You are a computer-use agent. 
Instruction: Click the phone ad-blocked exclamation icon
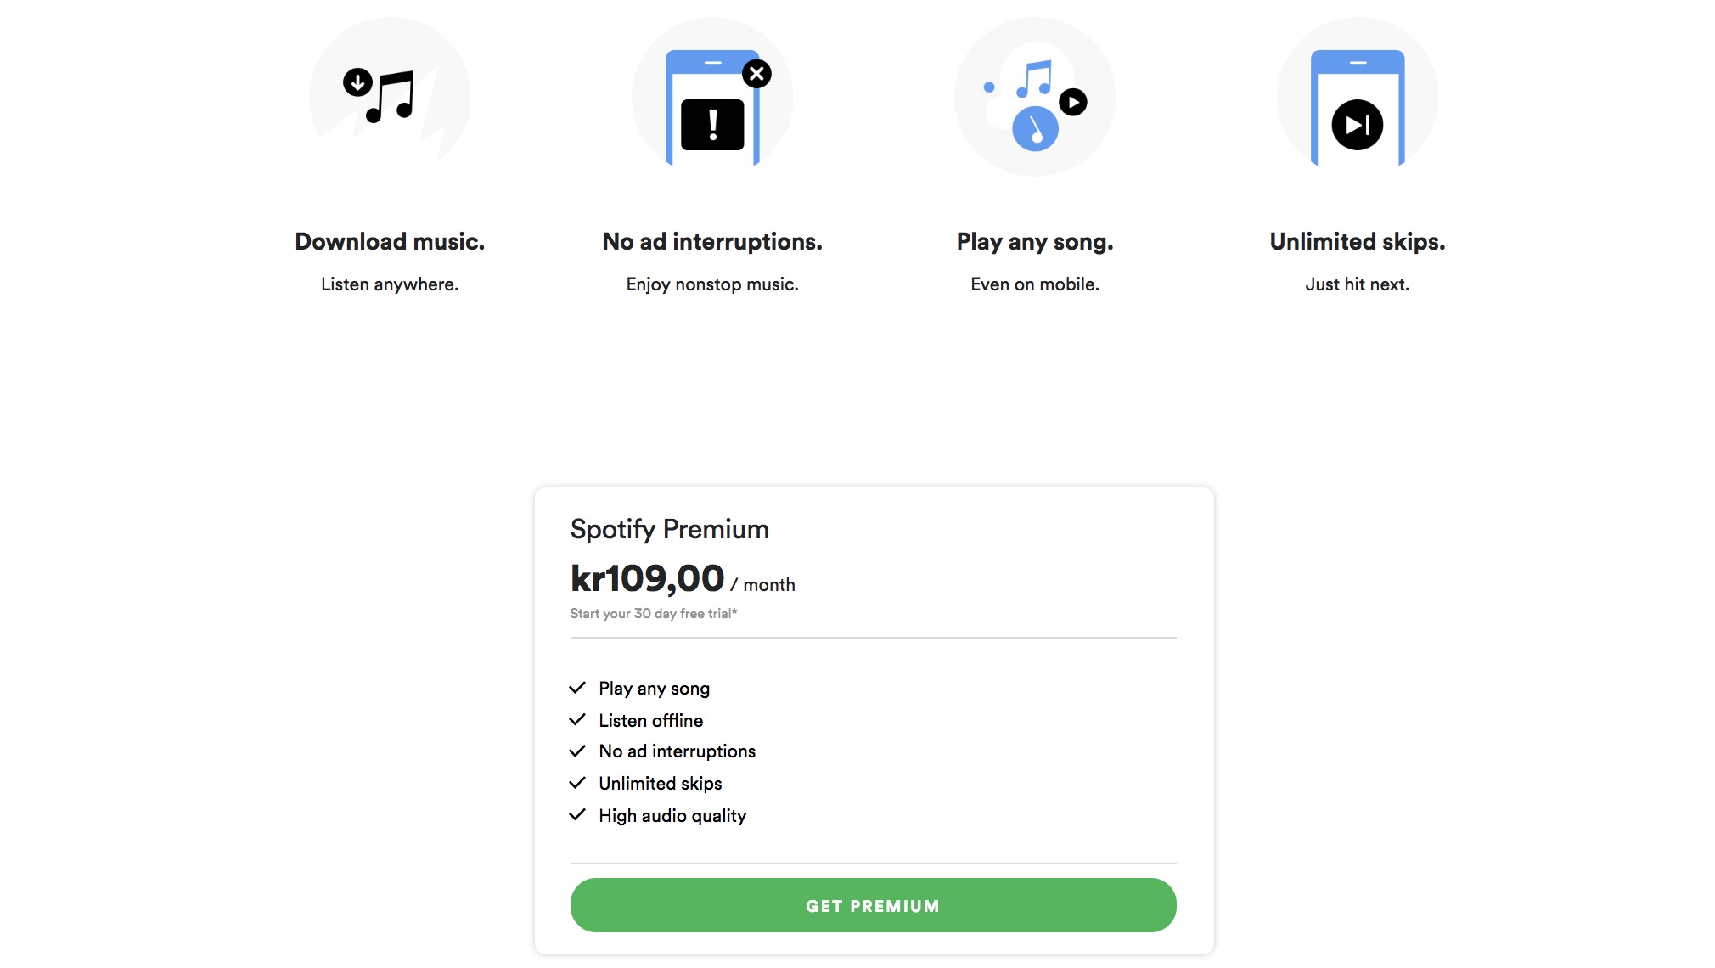coord(712,106)
